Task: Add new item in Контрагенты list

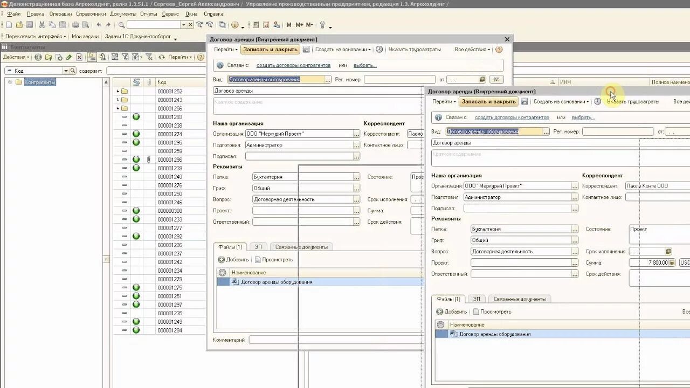Action: [38, 57]
